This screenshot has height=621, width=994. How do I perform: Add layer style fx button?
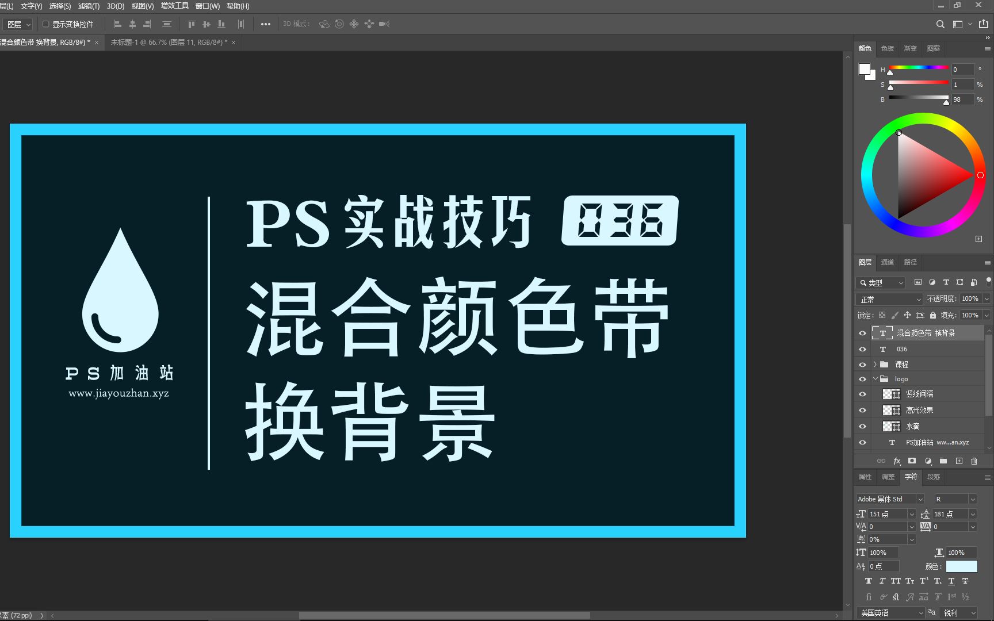tap(897, 461)
